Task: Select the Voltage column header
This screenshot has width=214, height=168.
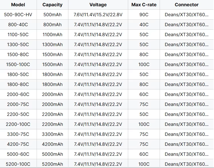Action: click(98, 5)
